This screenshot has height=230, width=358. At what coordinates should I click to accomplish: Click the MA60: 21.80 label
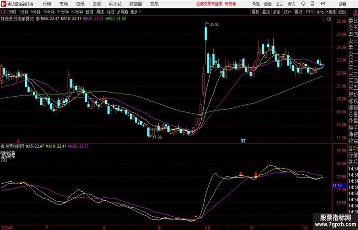click(x=116, y=19)
